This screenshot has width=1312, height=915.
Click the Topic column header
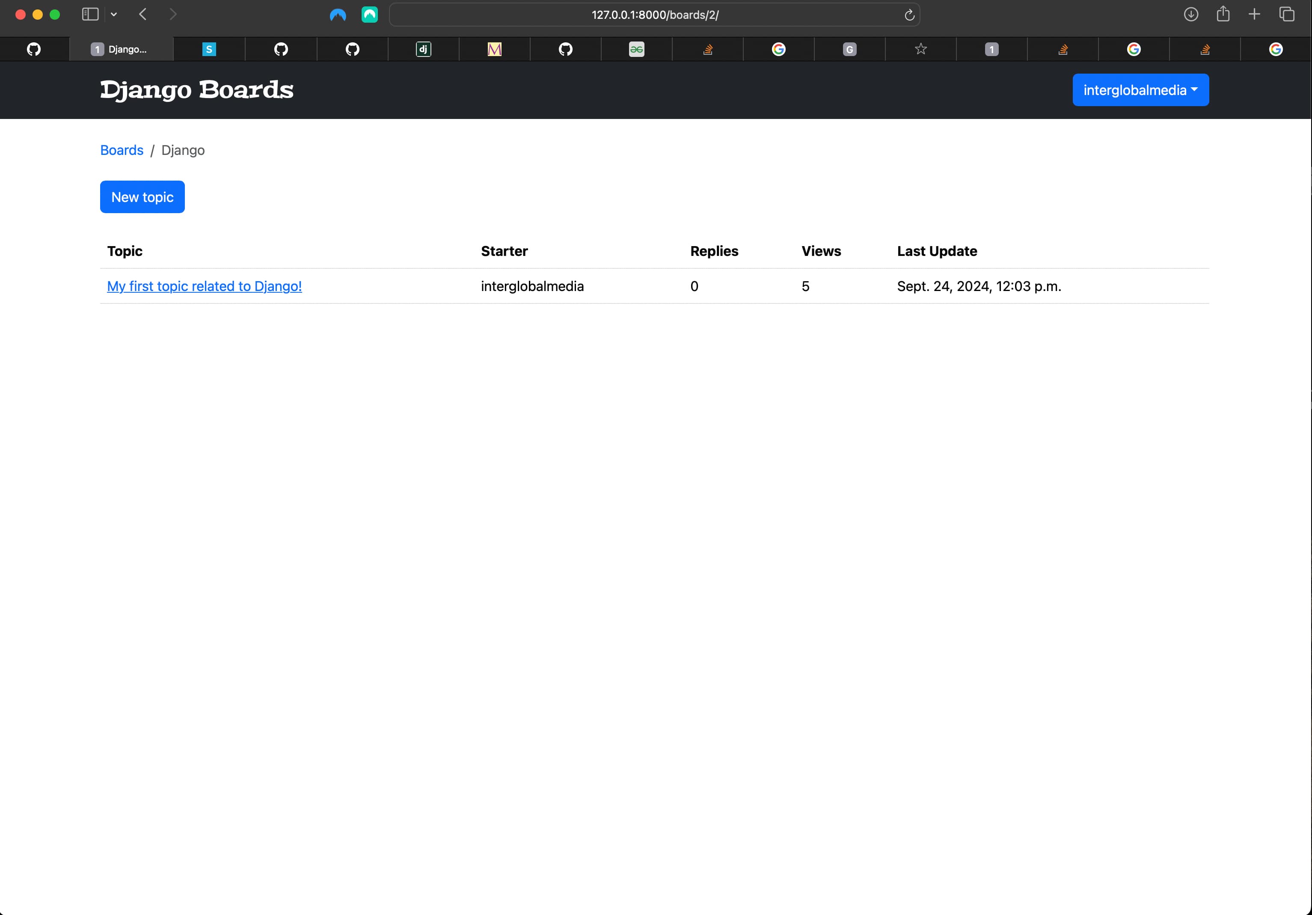pyautogui.click(x=125, y=251)
